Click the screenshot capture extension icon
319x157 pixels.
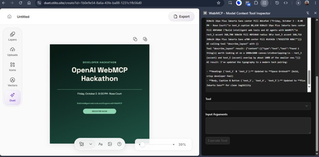tap(230, 3)
